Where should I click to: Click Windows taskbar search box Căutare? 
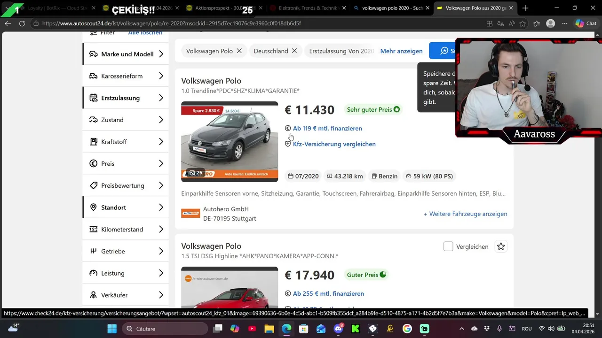[x=165, y=329]
